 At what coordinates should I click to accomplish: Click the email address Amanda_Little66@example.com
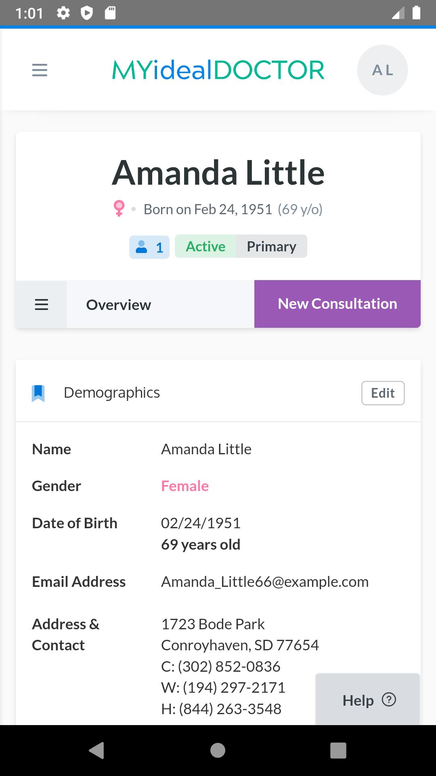(x=265, y=582)
